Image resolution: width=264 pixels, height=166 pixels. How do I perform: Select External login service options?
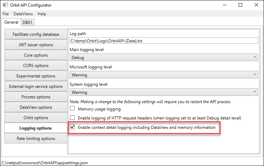coord(36,86)
